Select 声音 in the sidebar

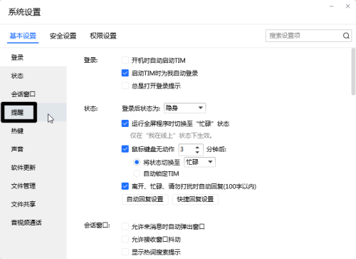click(x=33, y=149)
